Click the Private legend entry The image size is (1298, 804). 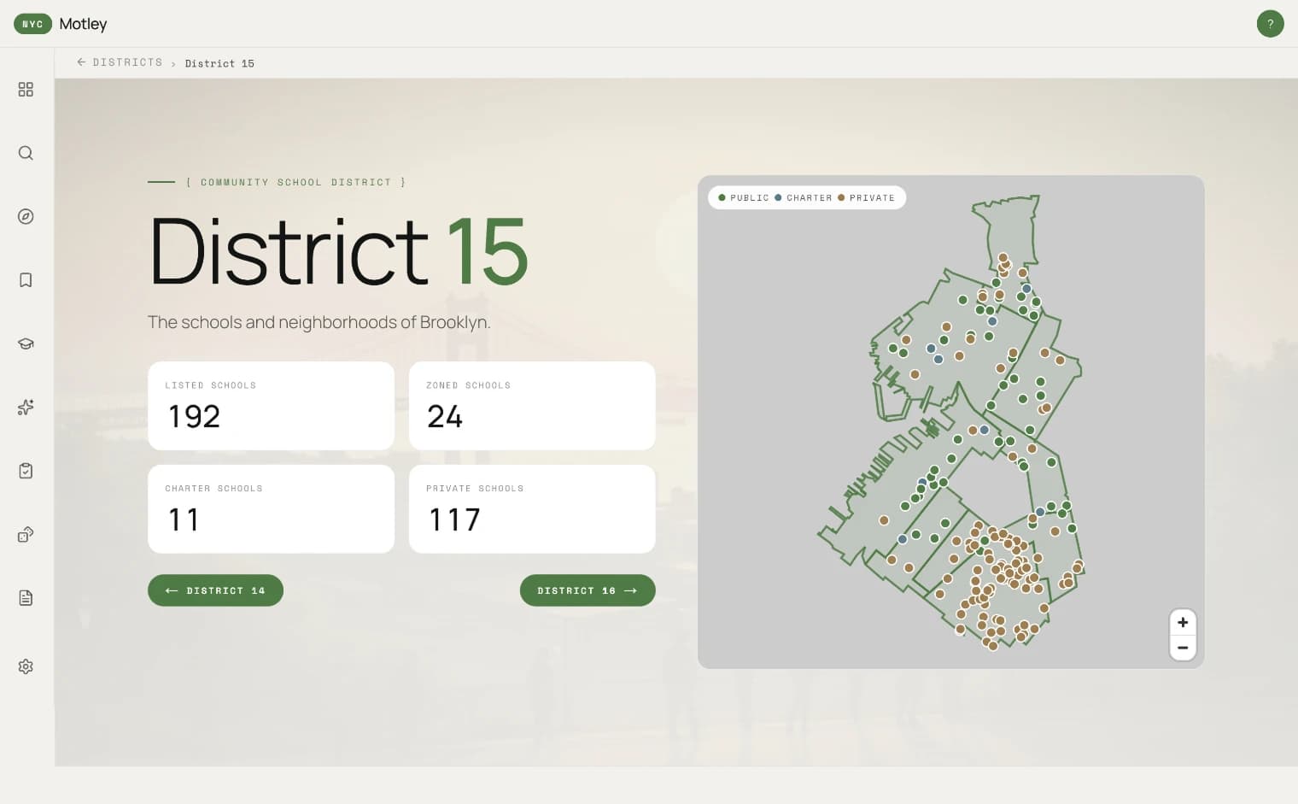coord(866,197)
